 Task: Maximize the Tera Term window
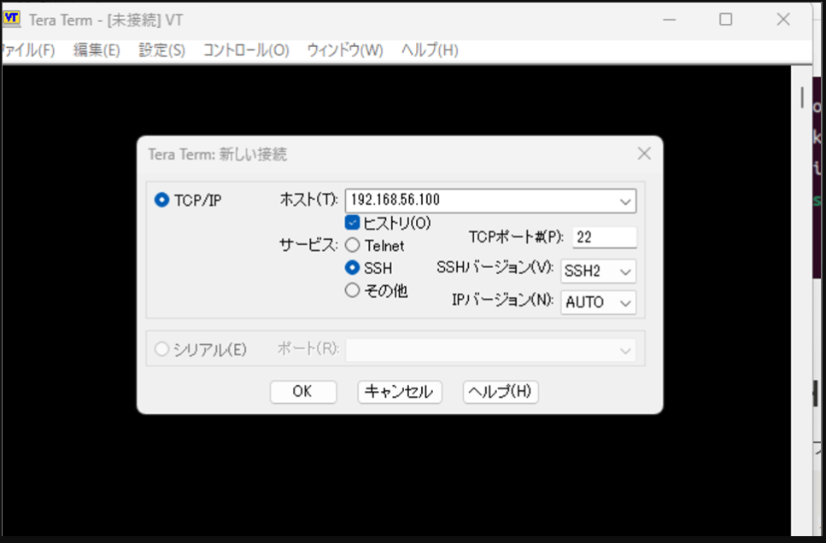725,20
